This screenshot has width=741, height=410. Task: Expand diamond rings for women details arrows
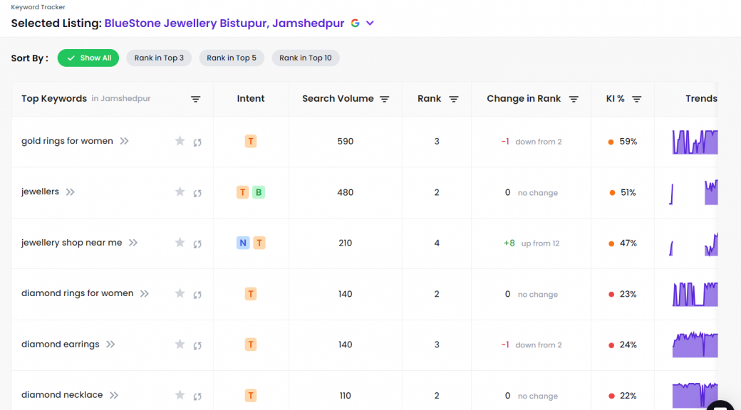click(145, 294)
